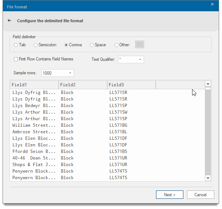Click the preview scrollbar up arrow

[x=208, y=84]
